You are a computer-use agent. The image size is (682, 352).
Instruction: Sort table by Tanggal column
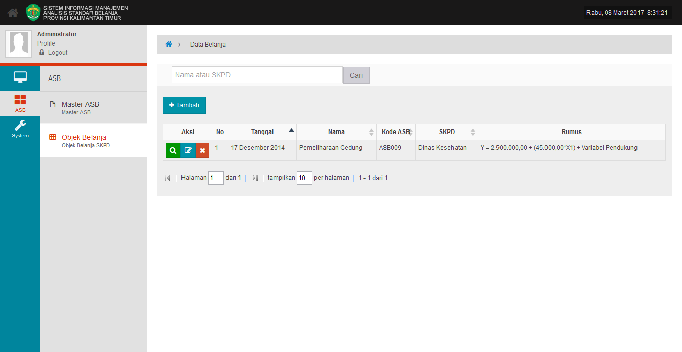(262, 132)
